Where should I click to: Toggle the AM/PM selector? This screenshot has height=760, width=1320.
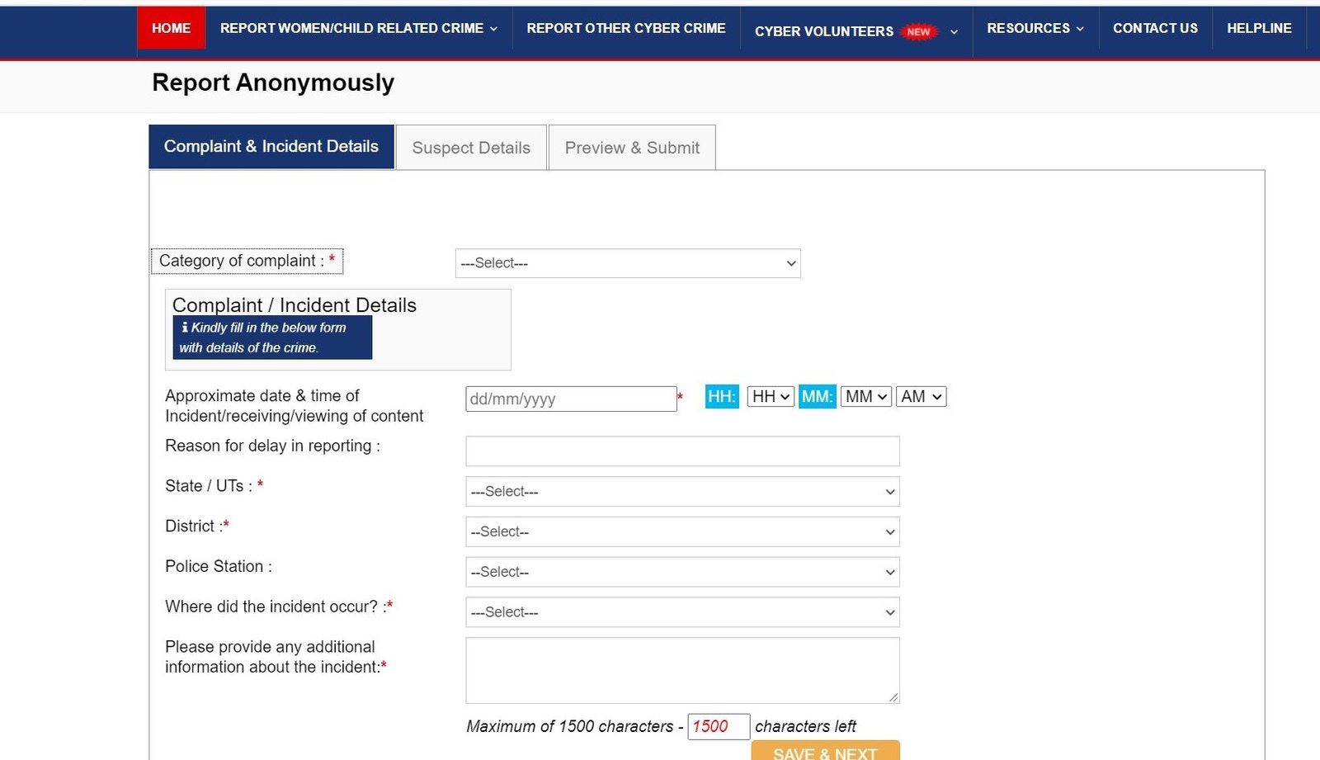[921, 397]
